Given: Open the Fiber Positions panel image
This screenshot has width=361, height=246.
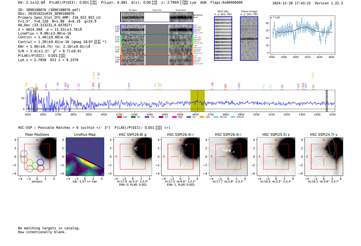Looking at the screenshot, I should point(37,157).
